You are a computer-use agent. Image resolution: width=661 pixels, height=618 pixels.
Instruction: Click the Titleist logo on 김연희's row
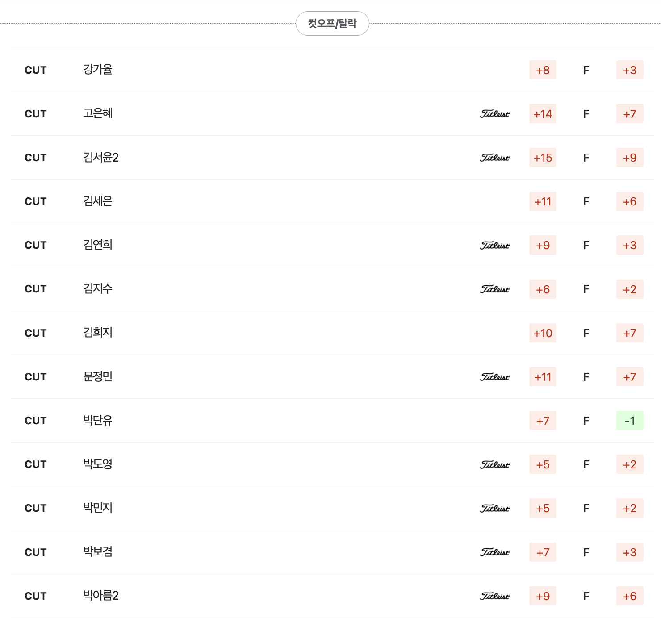[494, 245]
